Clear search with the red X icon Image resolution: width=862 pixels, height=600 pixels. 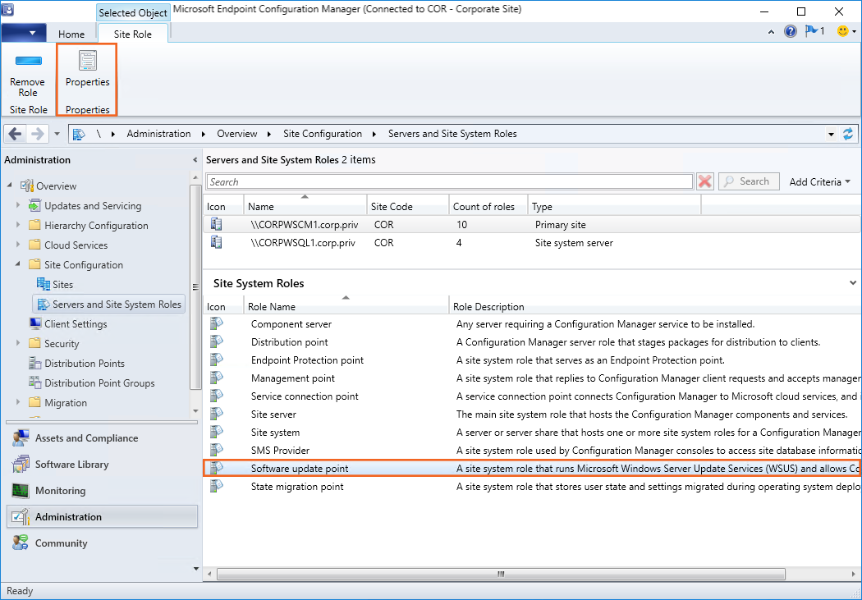704,182
